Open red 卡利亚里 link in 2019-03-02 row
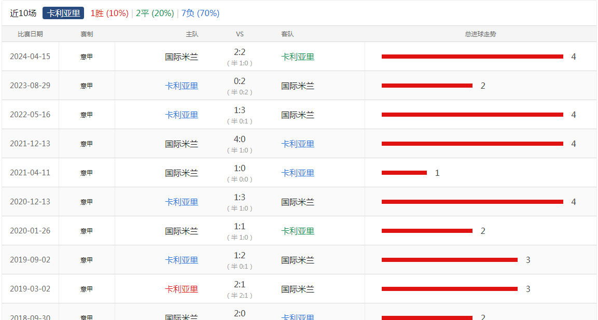 [182, 289]
